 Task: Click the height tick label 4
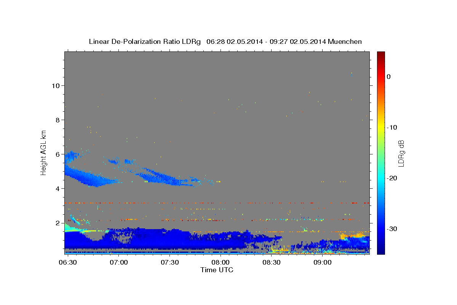[x=57, y=188]
